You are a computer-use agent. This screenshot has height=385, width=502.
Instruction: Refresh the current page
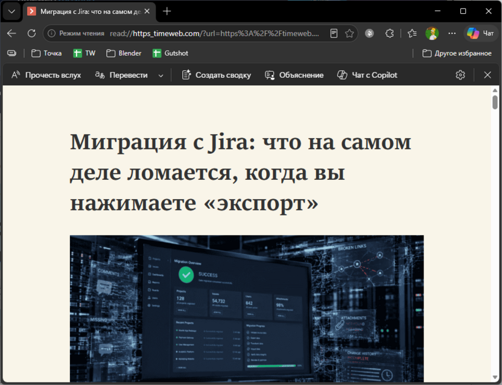pyautogui.click(x=31, y=33)
